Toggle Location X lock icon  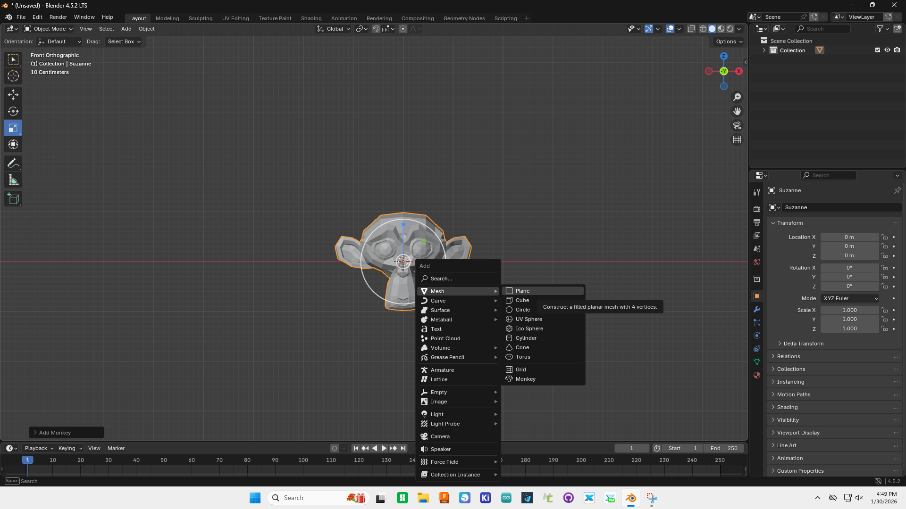tap(885, 237)
